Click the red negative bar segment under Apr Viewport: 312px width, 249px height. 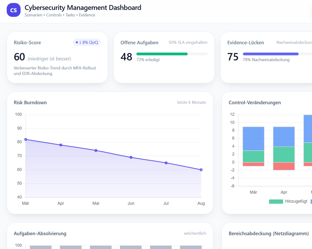[x=284, y=166]
